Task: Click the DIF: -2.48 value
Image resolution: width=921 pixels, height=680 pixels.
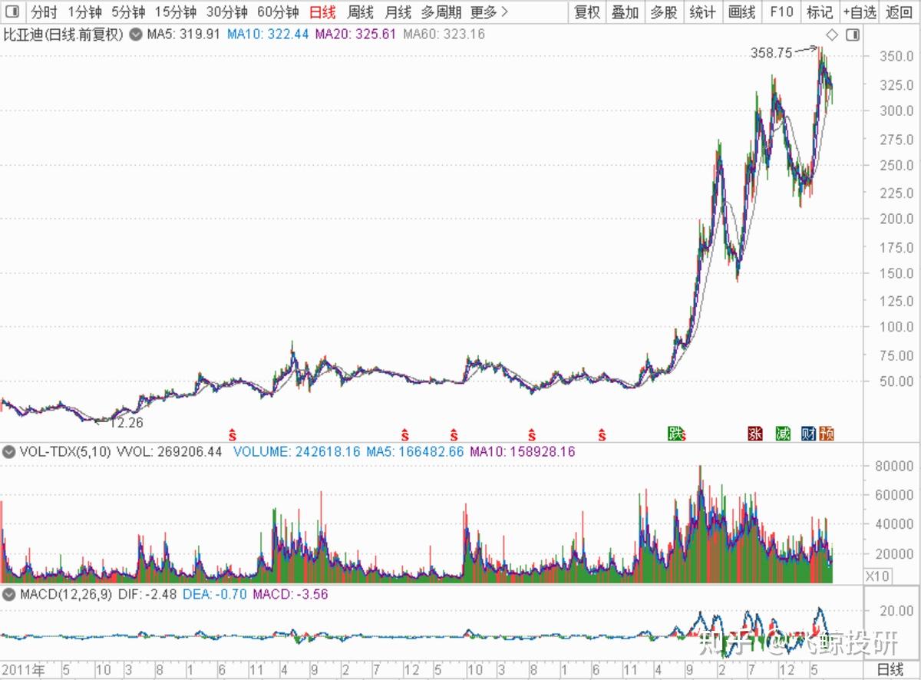Action: [148, 595]
